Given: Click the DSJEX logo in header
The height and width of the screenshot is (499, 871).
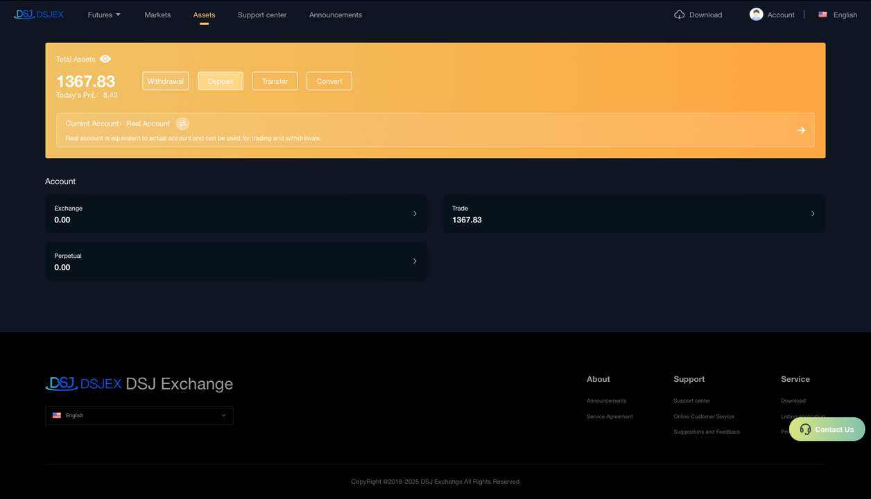Looking at the screenshot, I should pyautogui.click(x=39, y=15).
